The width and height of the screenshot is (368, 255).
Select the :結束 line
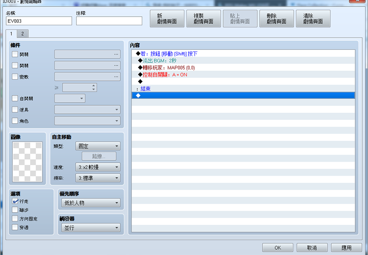tap(243, 89)
